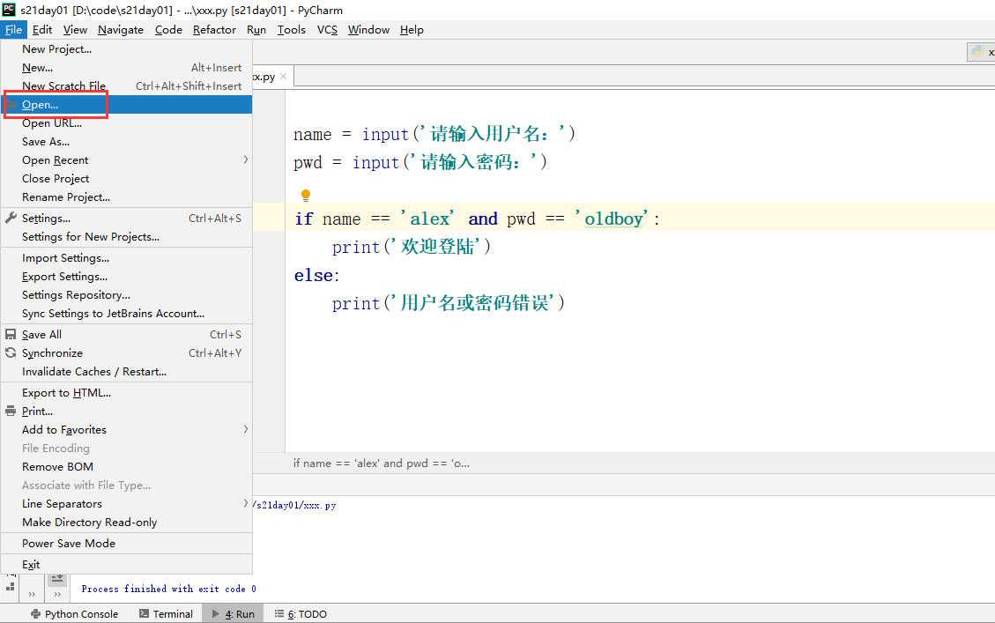Open the Help menu
This screenshot has height=623, width=995.
tap(412, 30)
